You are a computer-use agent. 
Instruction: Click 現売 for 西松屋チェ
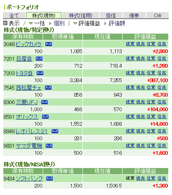[141, 88]
